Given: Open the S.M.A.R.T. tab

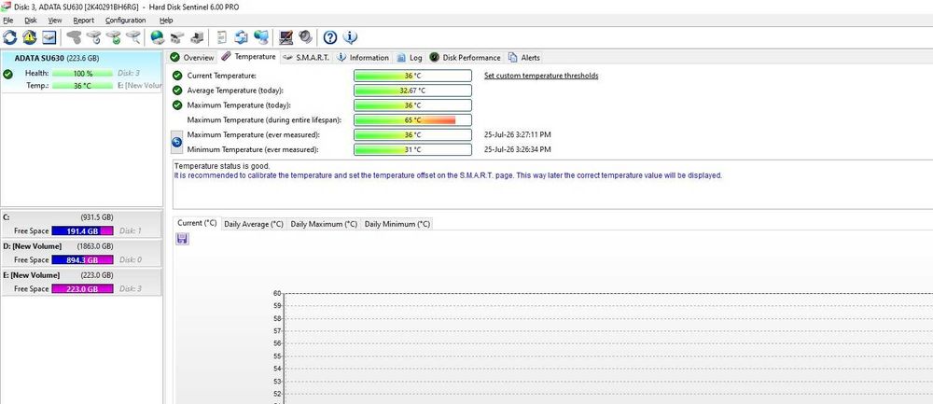Looking at the screenshot, I should pyautogui.click(x=306, y=58).
